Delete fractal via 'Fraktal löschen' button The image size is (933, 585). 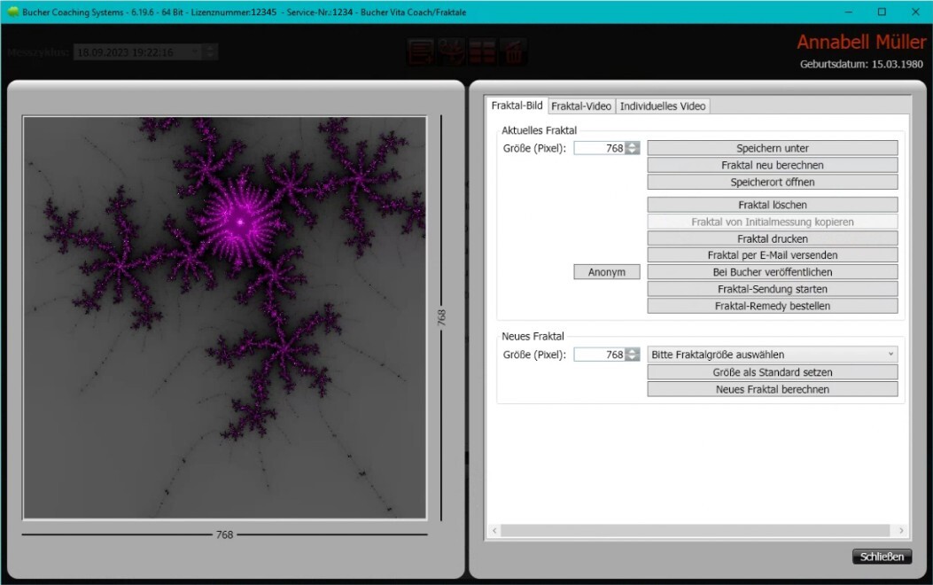tap(772, 205)
